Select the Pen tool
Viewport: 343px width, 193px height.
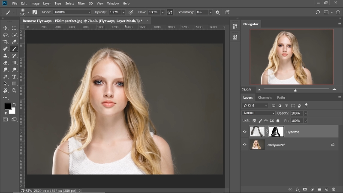[5, 77]
